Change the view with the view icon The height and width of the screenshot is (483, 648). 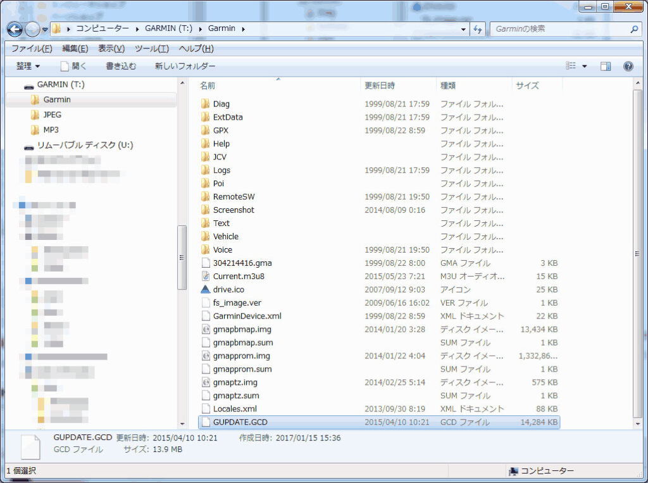coord(571,66)
